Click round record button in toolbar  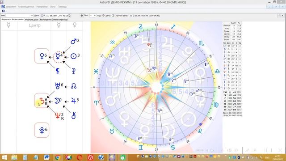(x=82, y=16)
